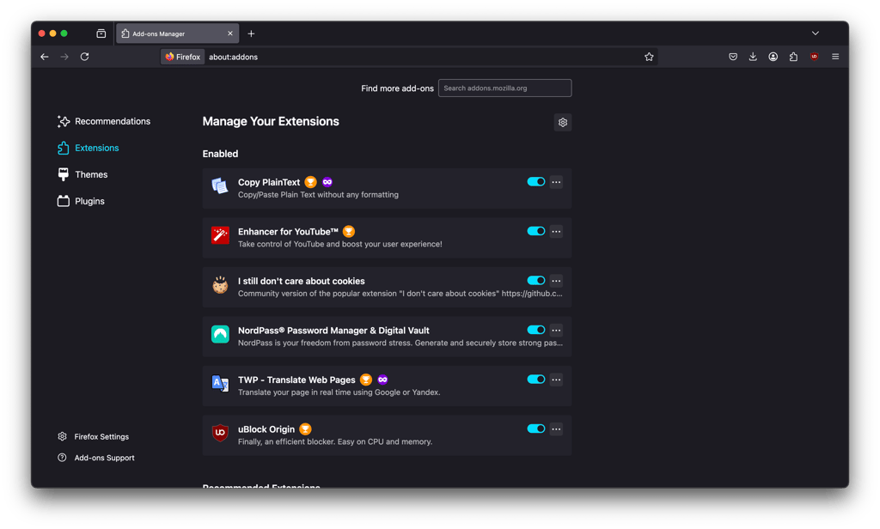Expand the three-dot menu for TWP

tap(556, 380)
